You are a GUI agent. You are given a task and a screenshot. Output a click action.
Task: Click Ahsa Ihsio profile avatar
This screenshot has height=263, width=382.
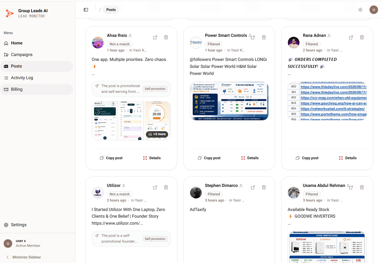pyautogui.click(x=98, y=43)
